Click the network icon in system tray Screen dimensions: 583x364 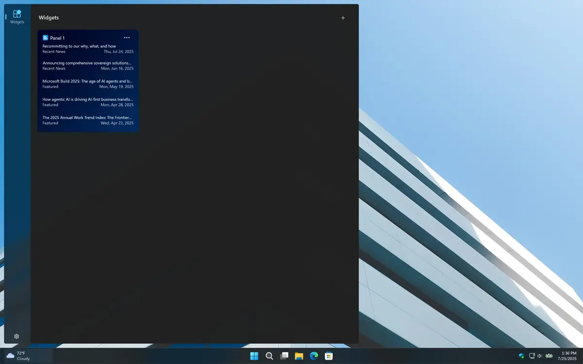[x=532, y=356]
